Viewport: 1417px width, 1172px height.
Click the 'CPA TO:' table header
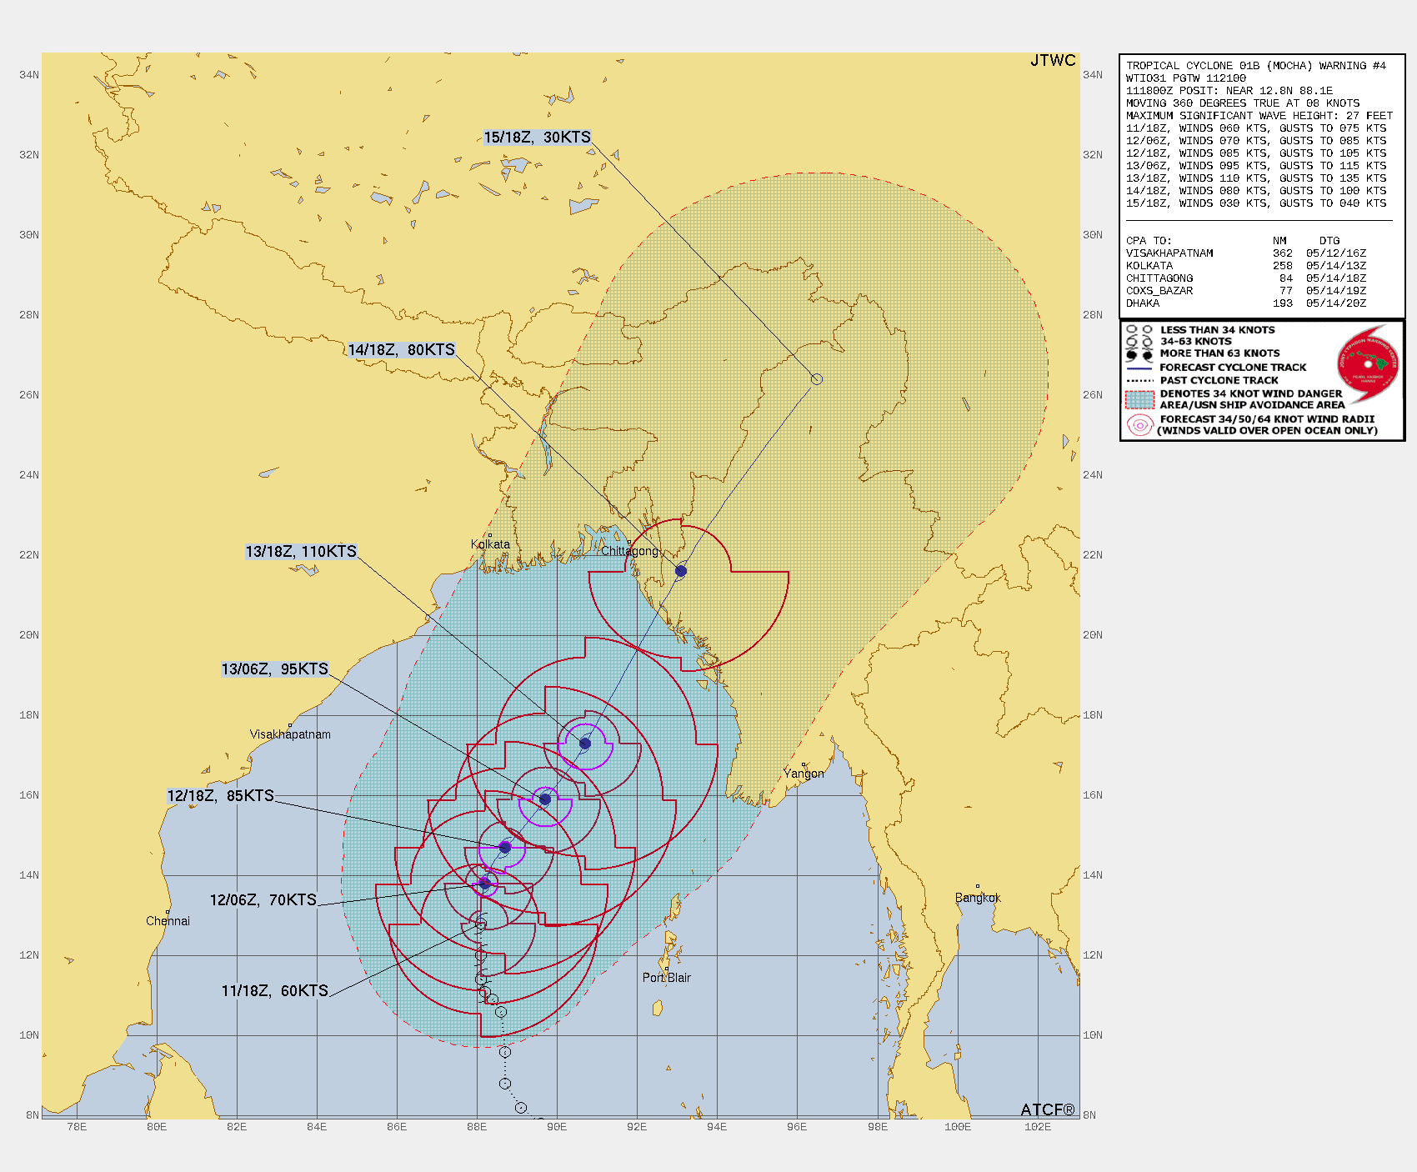1150,241
